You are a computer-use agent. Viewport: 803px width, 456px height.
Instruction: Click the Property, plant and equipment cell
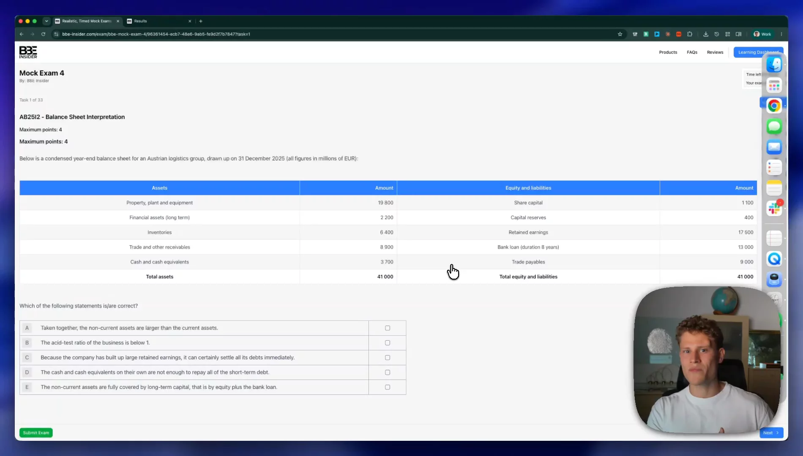[159, 203]
